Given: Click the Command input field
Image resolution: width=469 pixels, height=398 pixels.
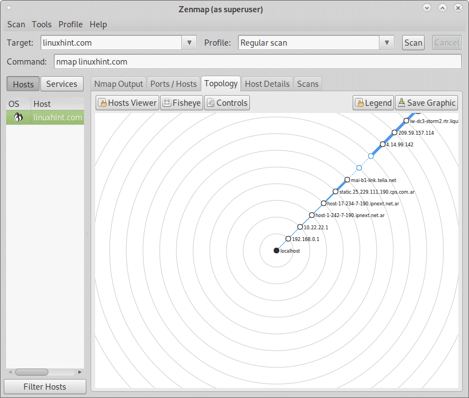Looking at the screenshot, I should (258, 62).
